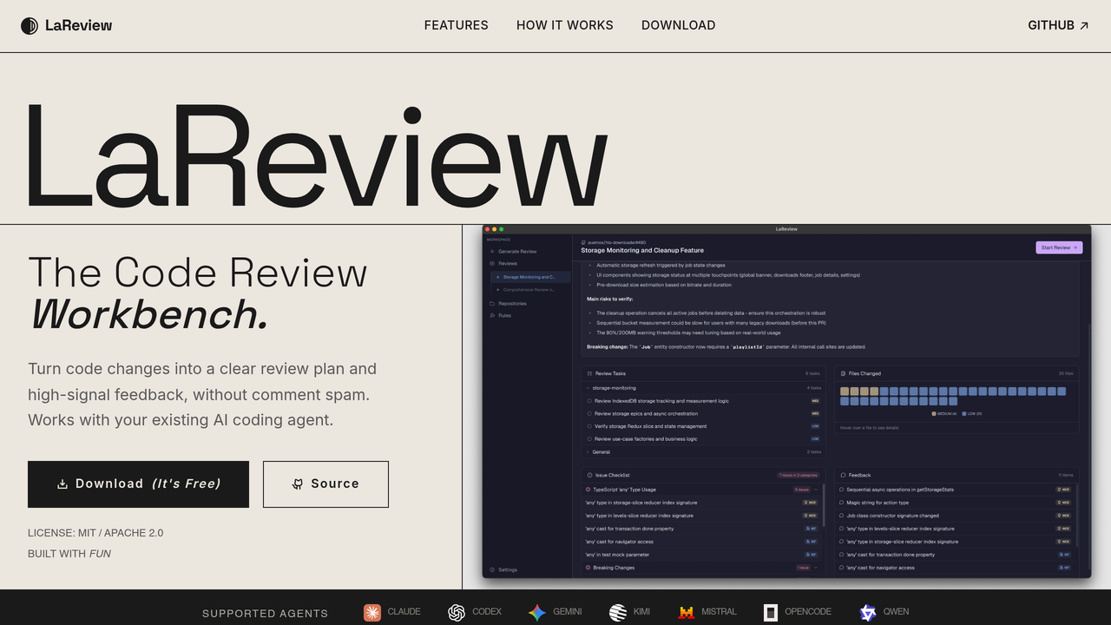Click the Reviews sidebar icon
1111x625 pixels.
[492, 263]
